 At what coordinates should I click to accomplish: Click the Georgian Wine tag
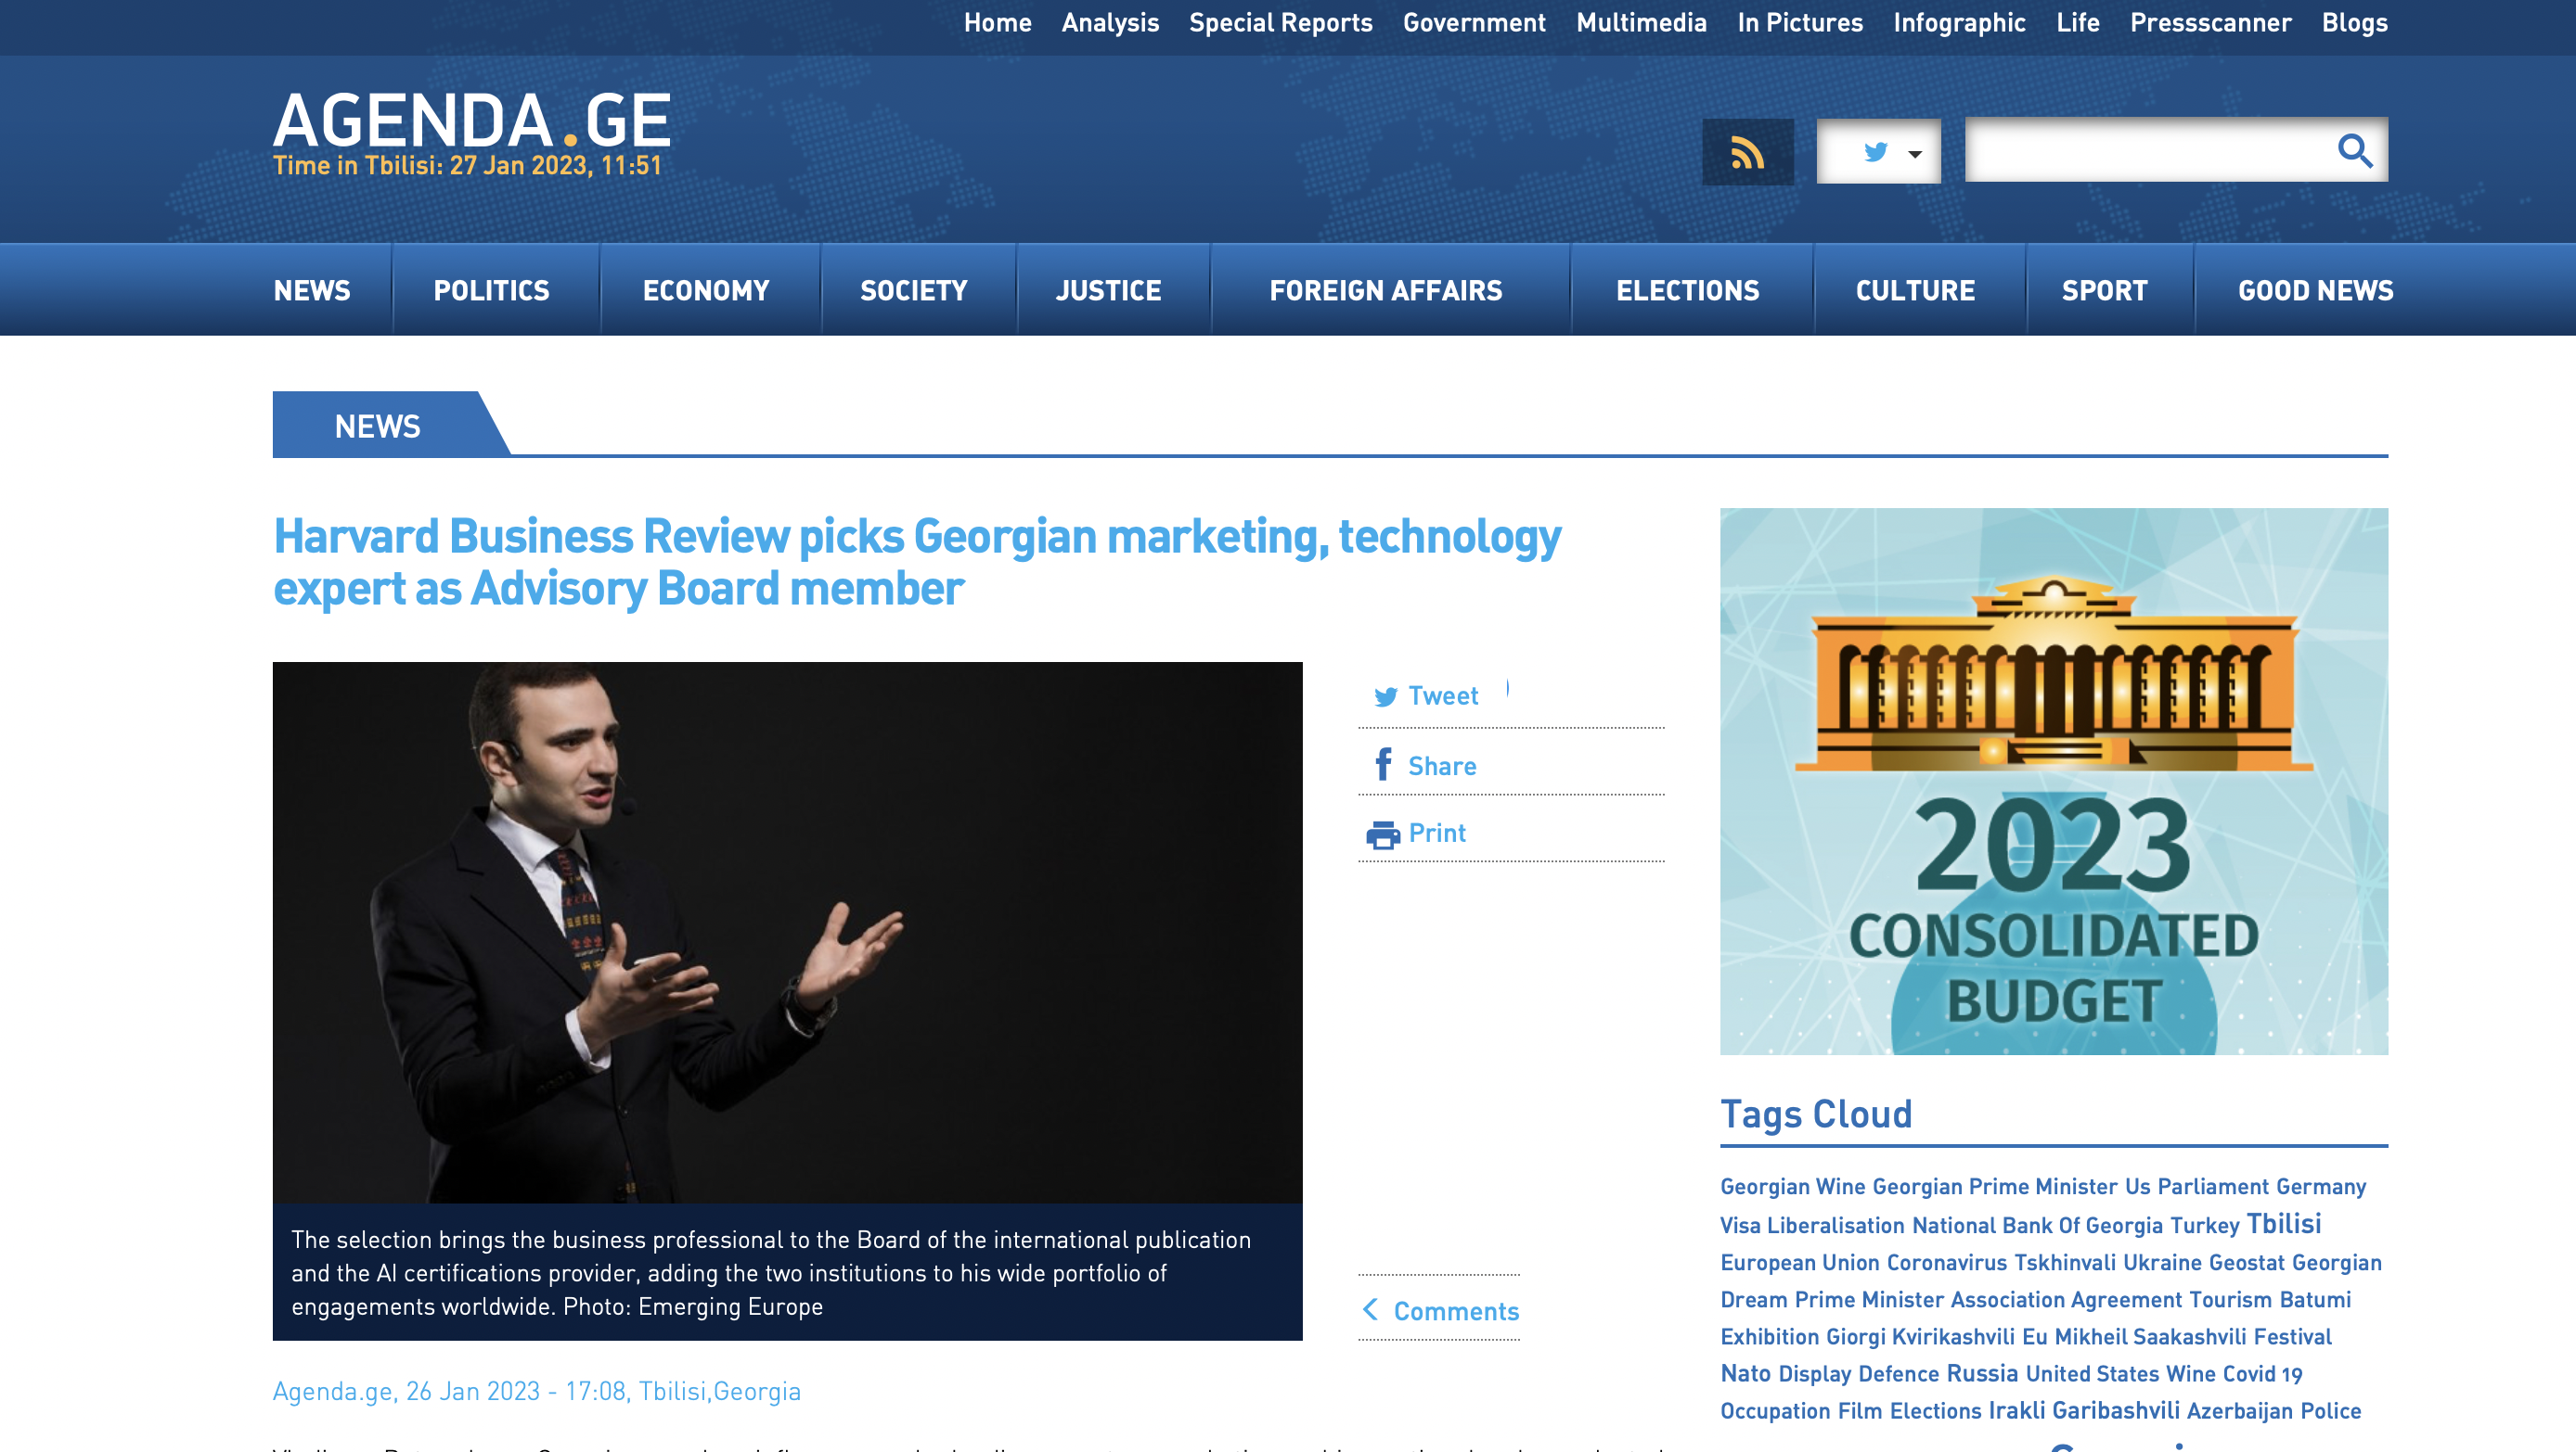[x=1792, y=1186]
